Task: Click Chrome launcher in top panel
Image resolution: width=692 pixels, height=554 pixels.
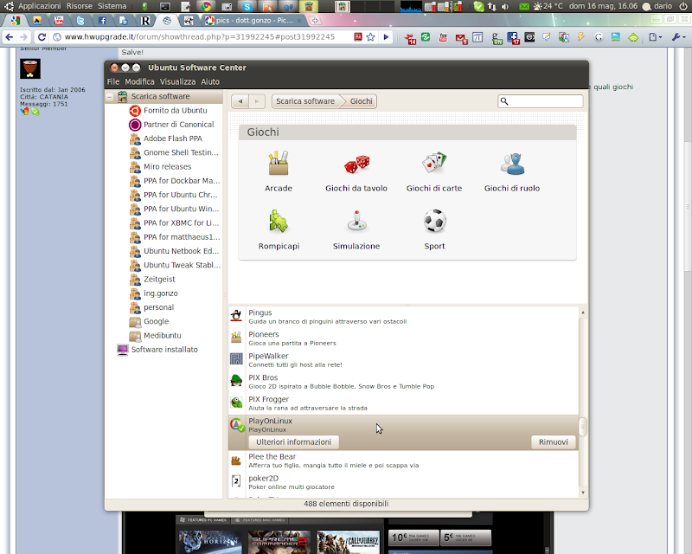Action: pos(206,6)
